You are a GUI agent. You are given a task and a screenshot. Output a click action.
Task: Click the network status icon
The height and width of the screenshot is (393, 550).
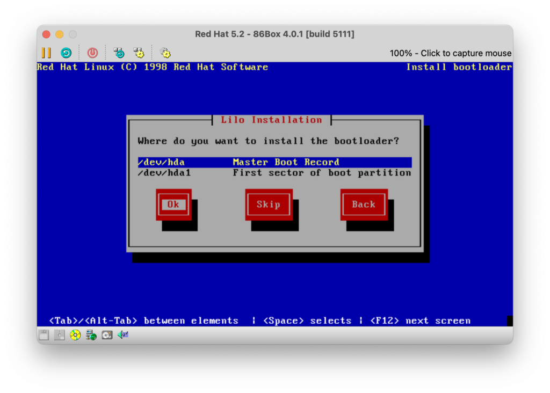(x=91, y=335)
